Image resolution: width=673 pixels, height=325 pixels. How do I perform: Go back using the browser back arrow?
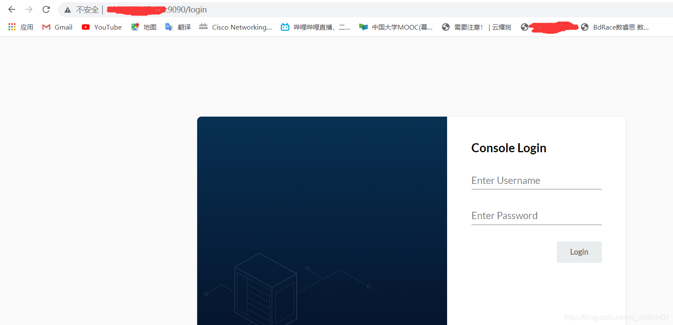[12, 9]
